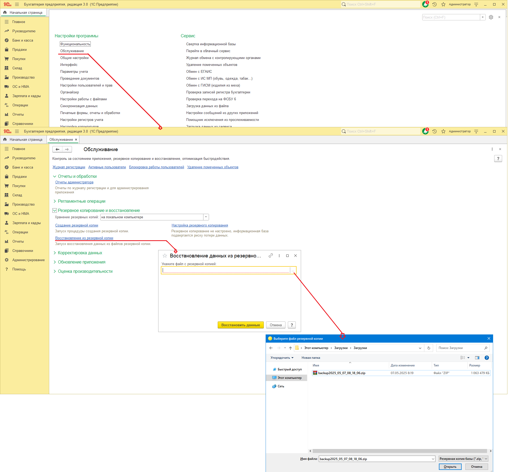
Task: Click help question button on Обслуживание page
Action: click(498, 158)
